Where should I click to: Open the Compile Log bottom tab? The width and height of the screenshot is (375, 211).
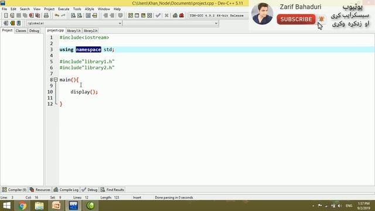66,190
